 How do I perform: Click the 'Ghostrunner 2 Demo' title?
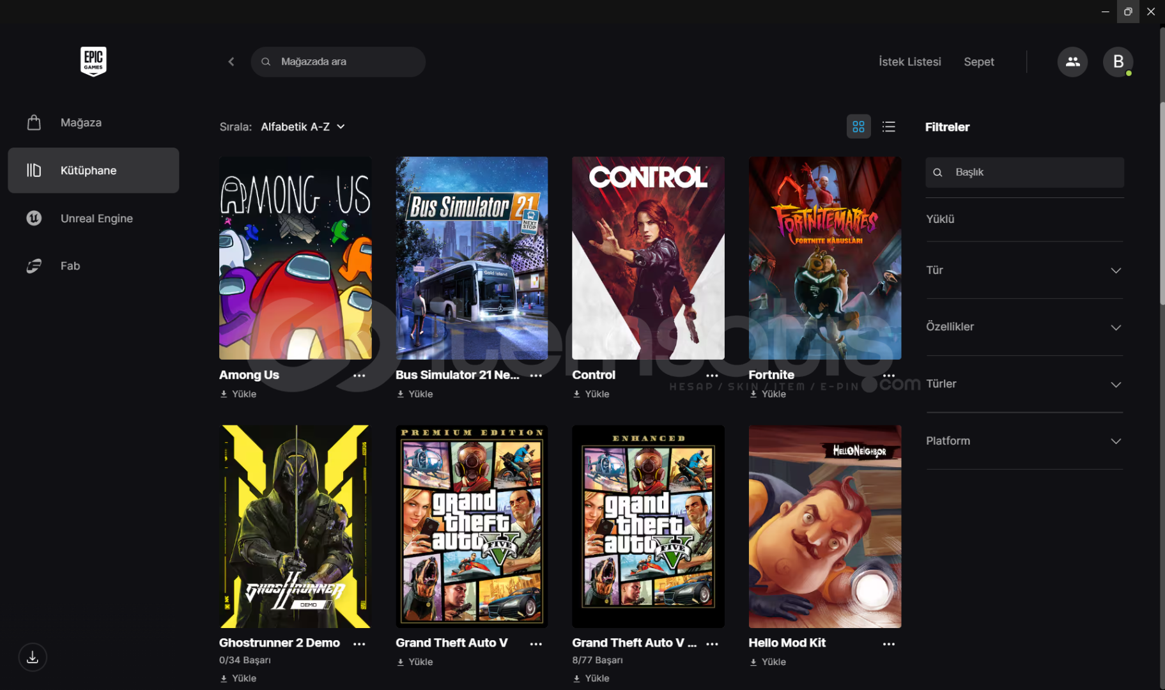pos(279,643)
